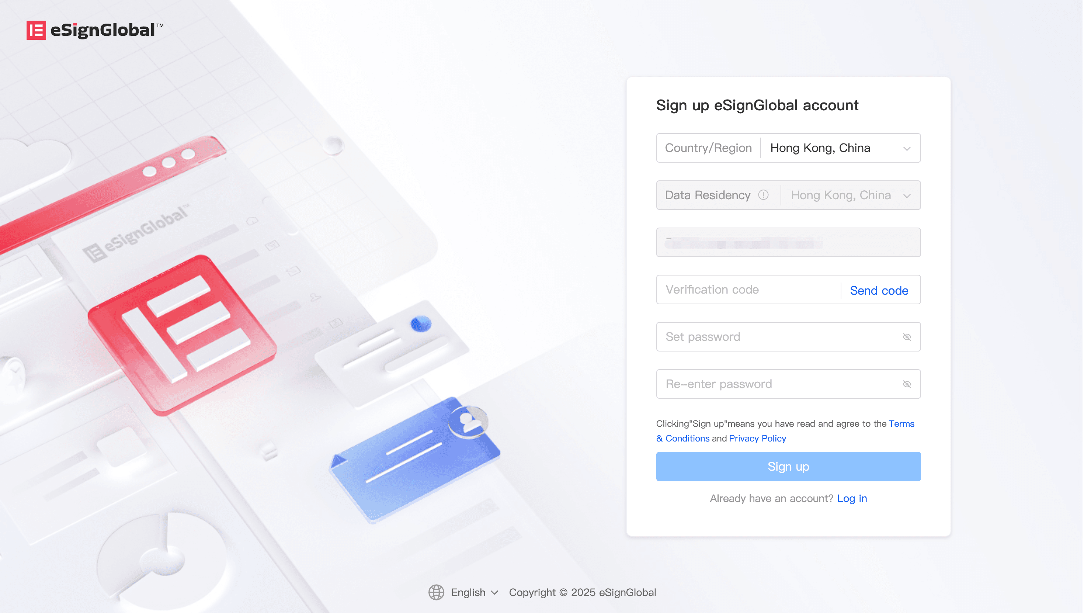Open the Terms & Conditions link
The image size is (1084, 613).
point(785,431)
